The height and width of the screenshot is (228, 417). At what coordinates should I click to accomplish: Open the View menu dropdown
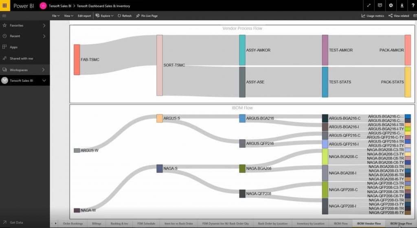(x=68, y=16)
